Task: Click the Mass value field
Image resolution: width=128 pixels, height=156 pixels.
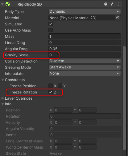Action: [x=85, y=36]
